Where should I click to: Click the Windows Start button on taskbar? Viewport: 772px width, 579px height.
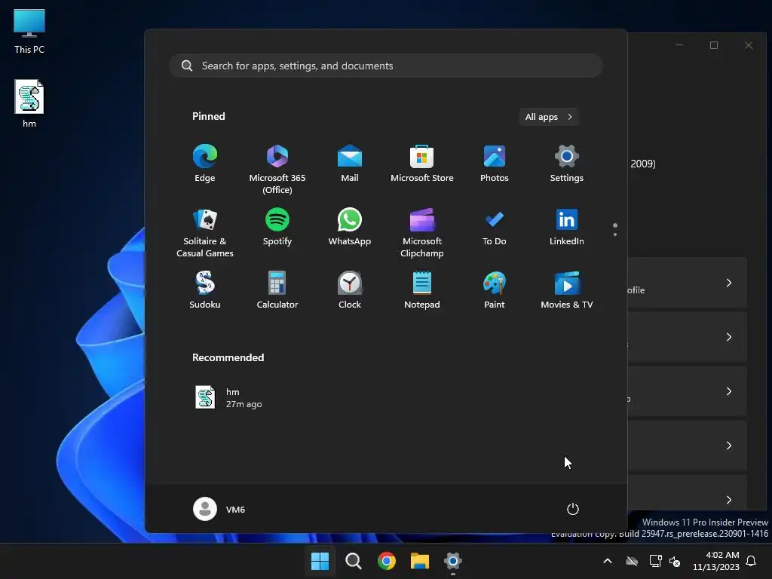[x=320, y=561]
